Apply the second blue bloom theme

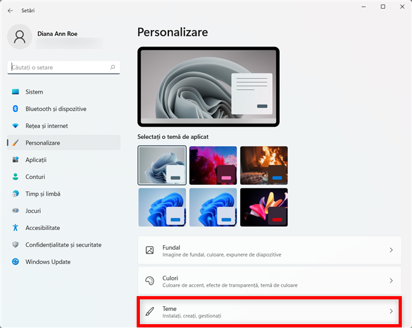pos(213,207)
